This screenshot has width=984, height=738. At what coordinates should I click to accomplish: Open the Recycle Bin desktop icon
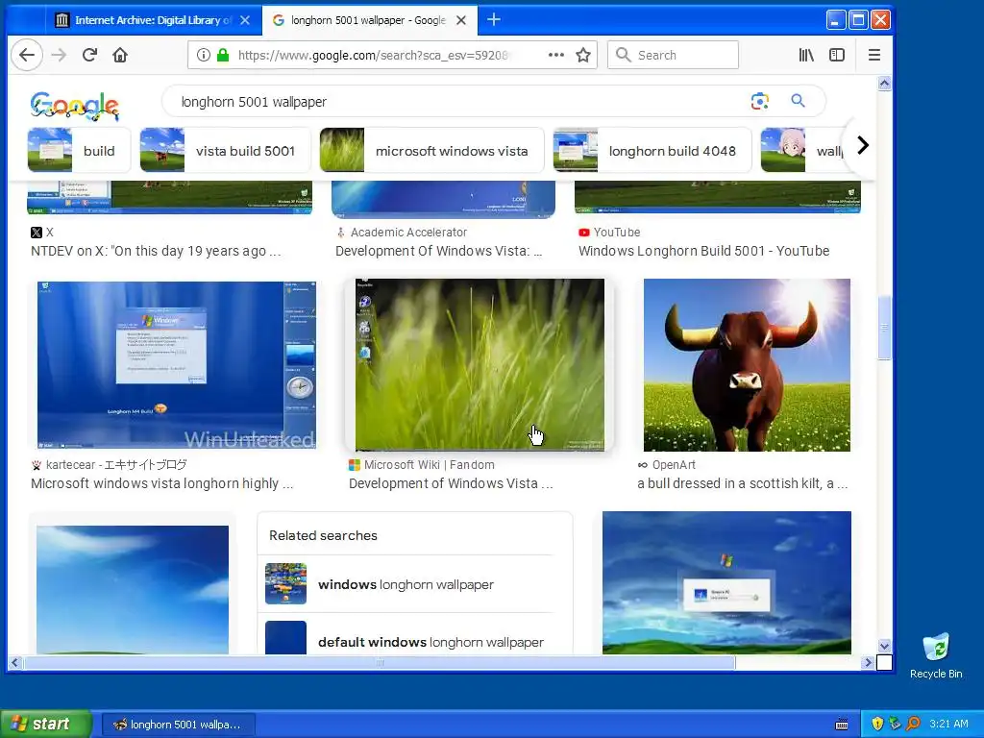click(x=936, y=656)
